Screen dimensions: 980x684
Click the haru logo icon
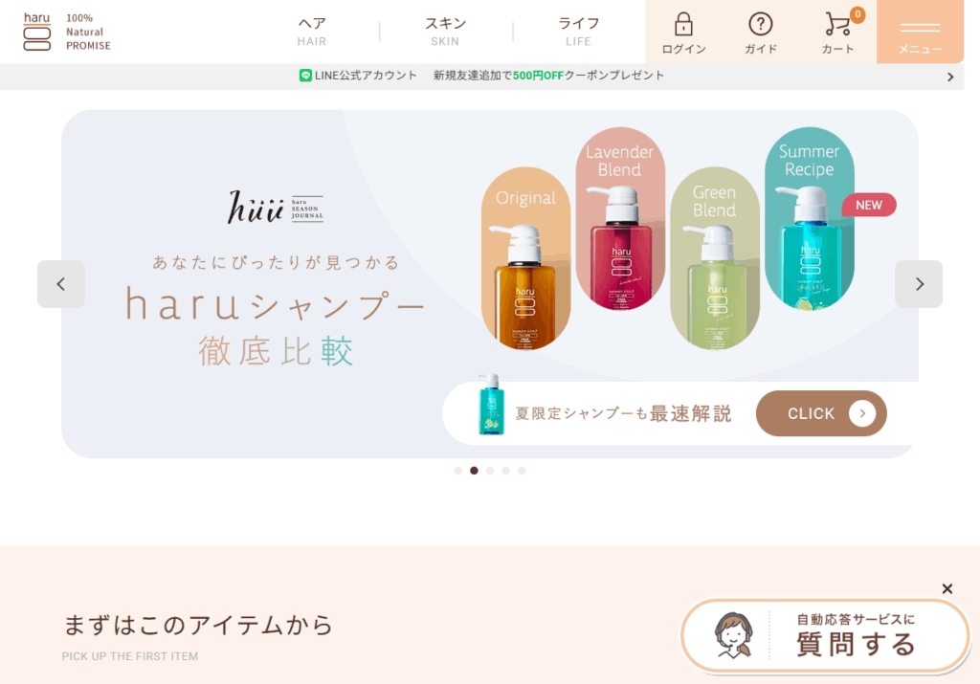[x=37, y=32]
